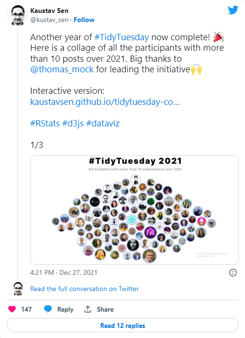The width and height of the screenshot is (245, 338).
Task: Click the share upload arrow icon
Action: tap(88, 309)
